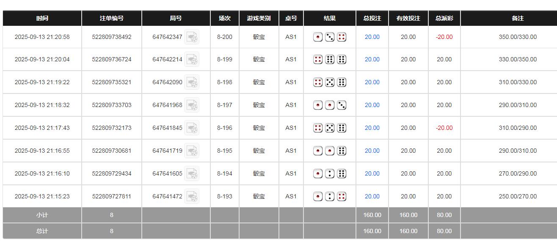Open video replay for round 647641845

[x=192, y=128]
